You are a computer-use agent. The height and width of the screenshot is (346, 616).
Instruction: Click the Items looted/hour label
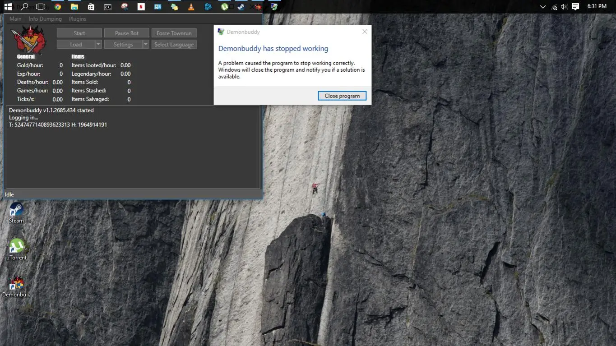(x=94, y=65)
